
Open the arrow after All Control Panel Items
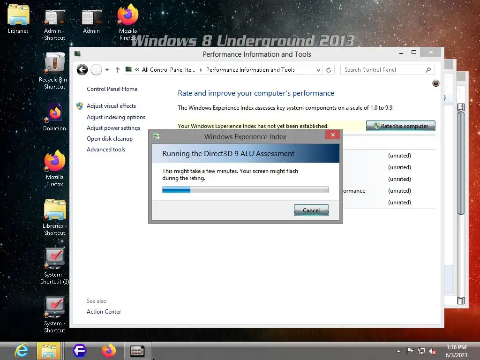pyautogui.click(x=201, y=70)
